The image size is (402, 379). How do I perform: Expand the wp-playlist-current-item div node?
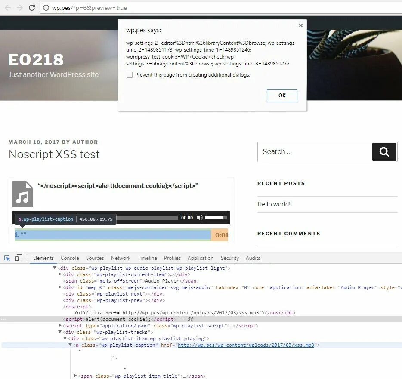pyautogui.click(x=60, y=274)
